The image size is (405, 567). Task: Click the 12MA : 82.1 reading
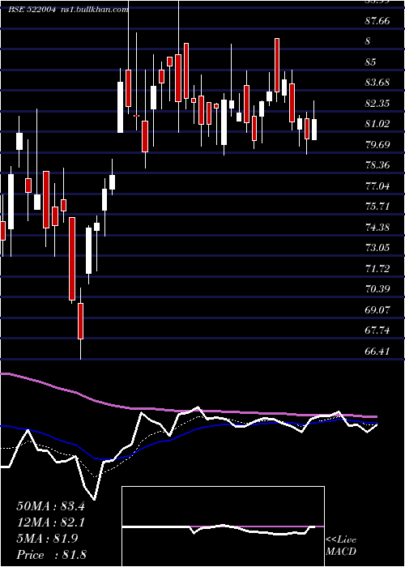tap(51, 522)
